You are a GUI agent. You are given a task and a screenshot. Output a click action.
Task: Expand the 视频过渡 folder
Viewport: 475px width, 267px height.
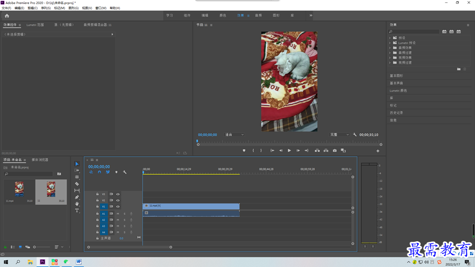coord(390,63)
